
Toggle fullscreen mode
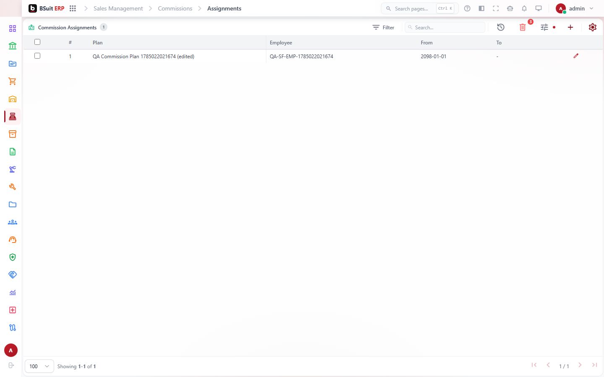[x=496, y=8]
